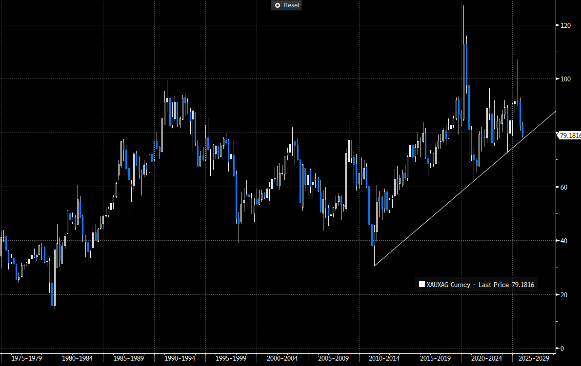Click the latest blue candle at the trendline
The width and height of the screenshot is (581, 366).
point(523,130)
